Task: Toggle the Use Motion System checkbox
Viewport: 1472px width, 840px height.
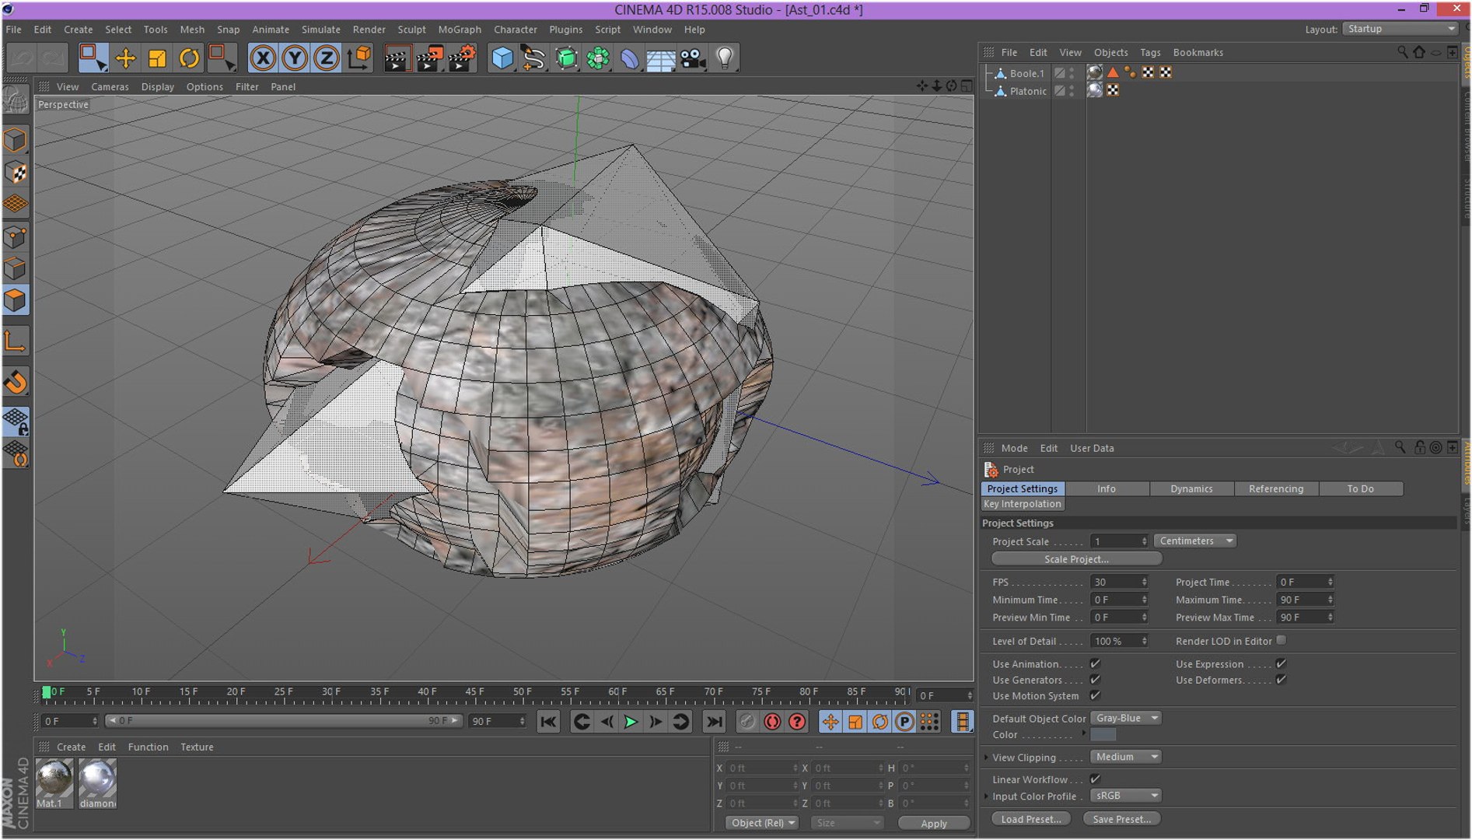Action: click(1095, 695)
